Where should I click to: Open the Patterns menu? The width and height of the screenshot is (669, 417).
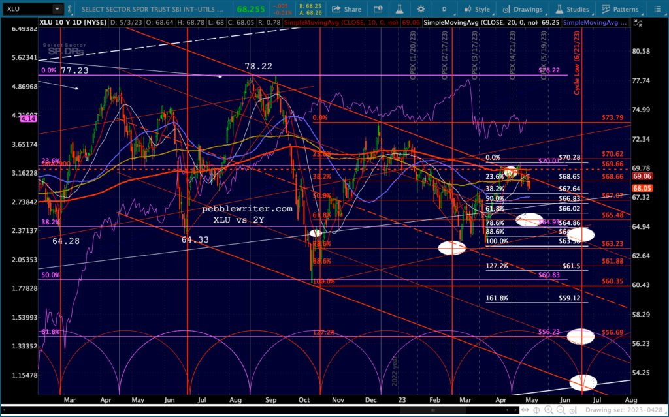pos(621,9)
